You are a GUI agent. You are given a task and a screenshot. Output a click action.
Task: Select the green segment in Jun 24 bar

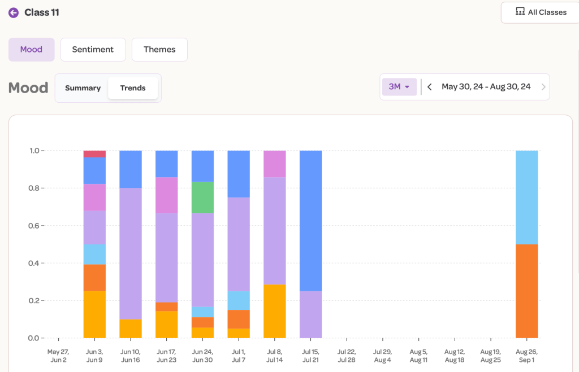pyautogui.click(x=202, y=197)
